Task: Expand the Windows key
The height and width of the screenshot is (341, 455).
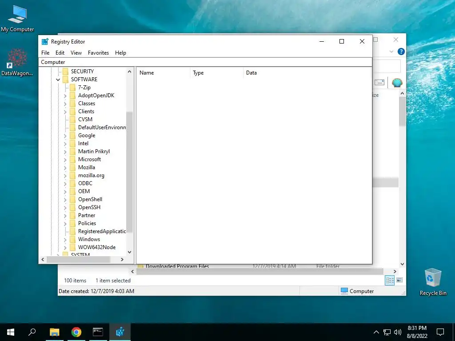Action: 65,239
